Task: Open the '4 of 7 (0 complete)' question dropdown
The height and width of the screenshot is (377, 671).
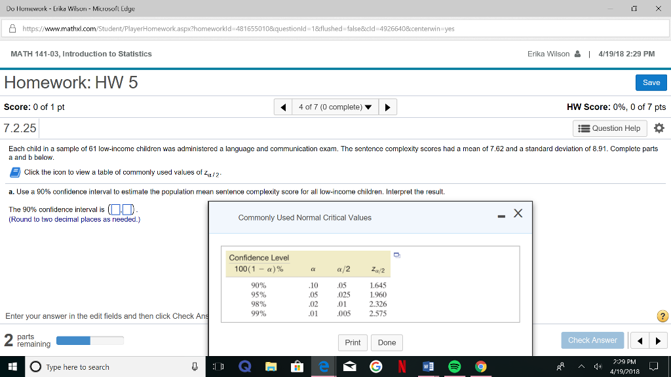Action: coord(335,106)
